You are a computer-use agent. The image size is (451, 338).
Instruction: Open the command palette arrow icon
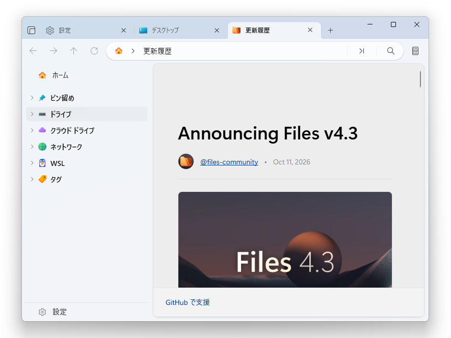(x=361, y=51)
